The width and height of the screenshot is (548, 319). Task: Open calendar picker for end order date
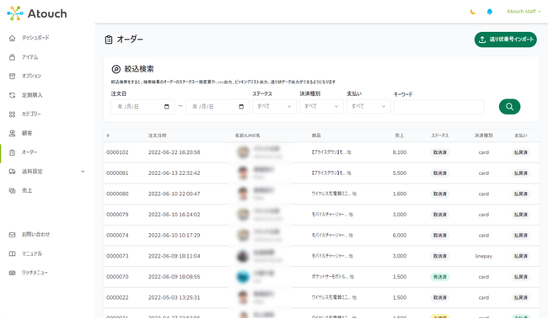[241, 107]
